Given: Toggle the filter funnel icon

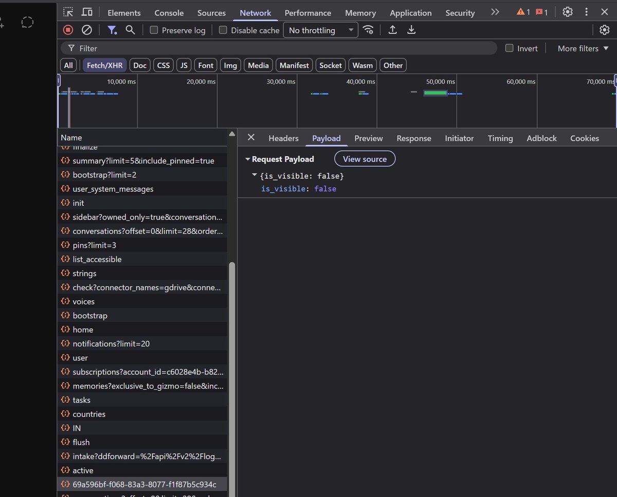Looking at the screenshot, I should pyautogui.click(x=112, y=30).
